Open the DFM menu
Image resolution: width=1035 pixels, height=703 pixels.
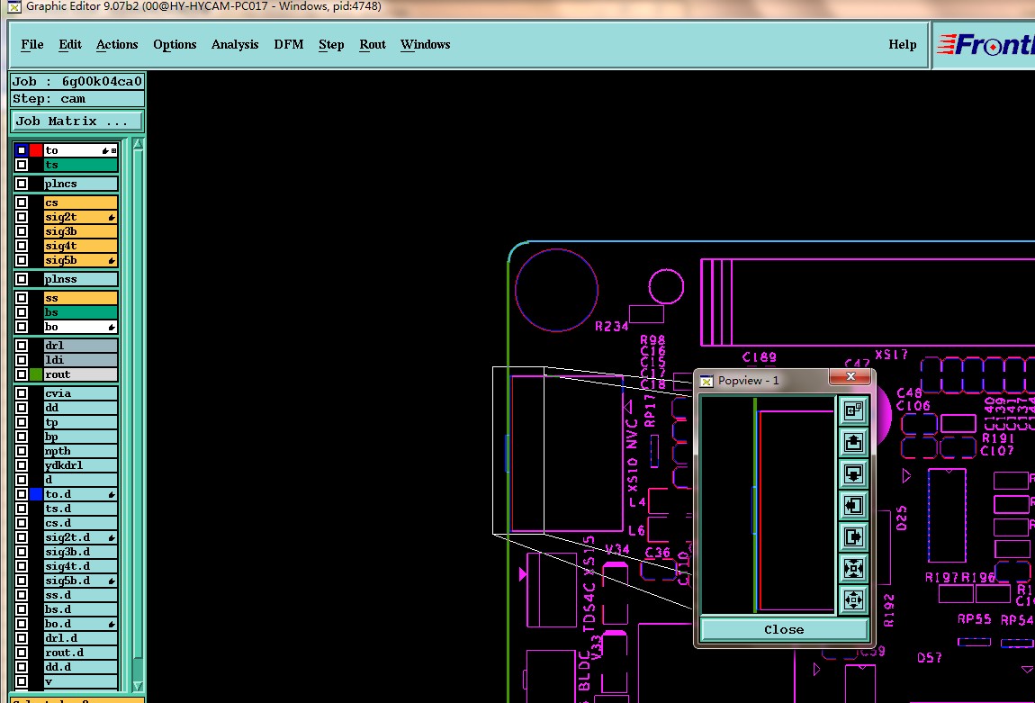click(x=289, y=44)
